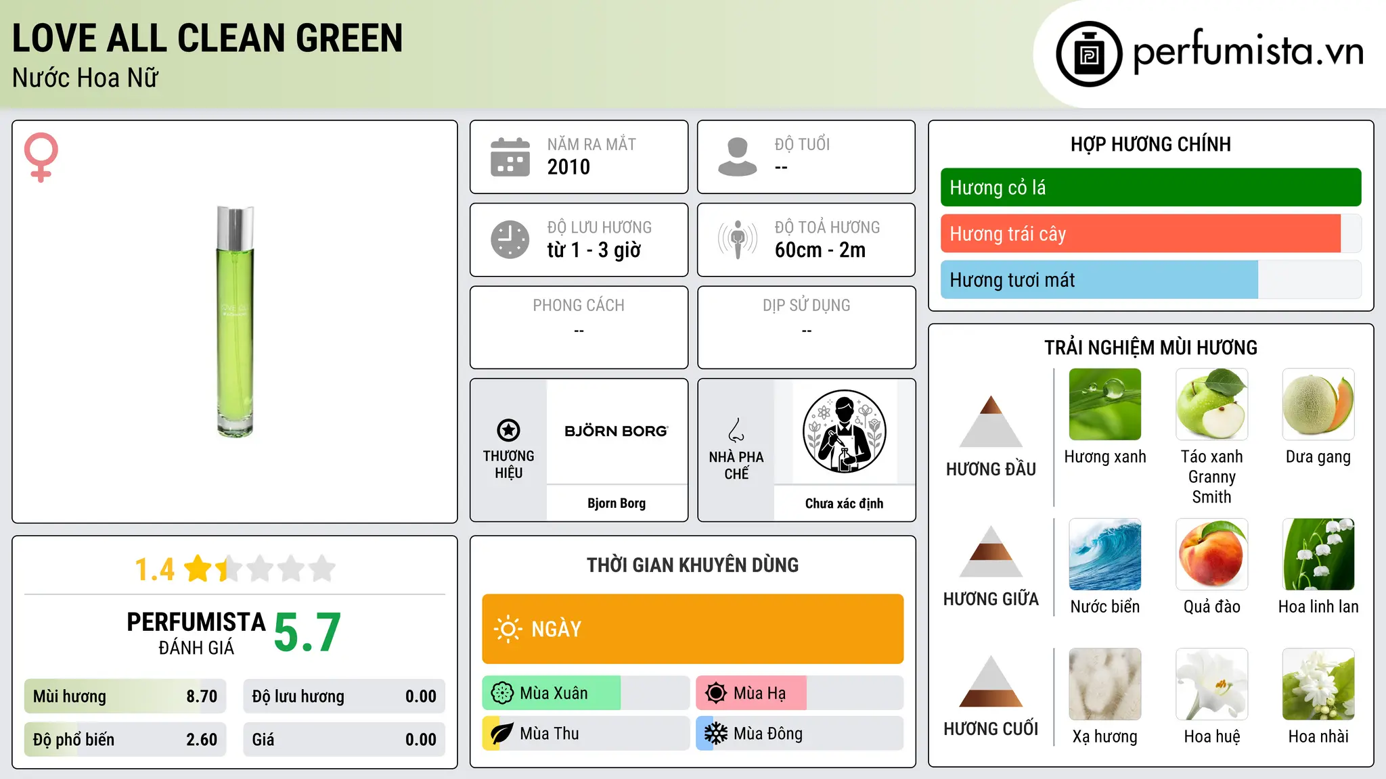Click the Độ lưu hương 0.00 score bar
This screenshot has height=779, width=1386.
[344, 697]
